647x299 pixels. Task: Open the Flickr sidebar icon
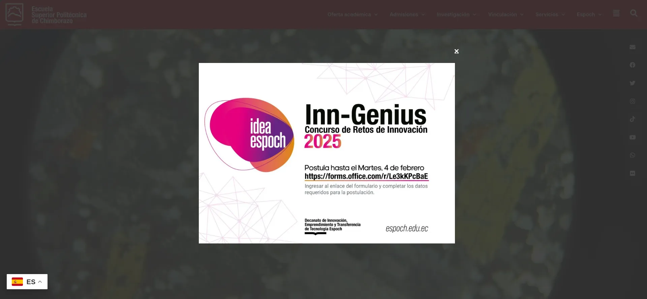pos(633,173)
